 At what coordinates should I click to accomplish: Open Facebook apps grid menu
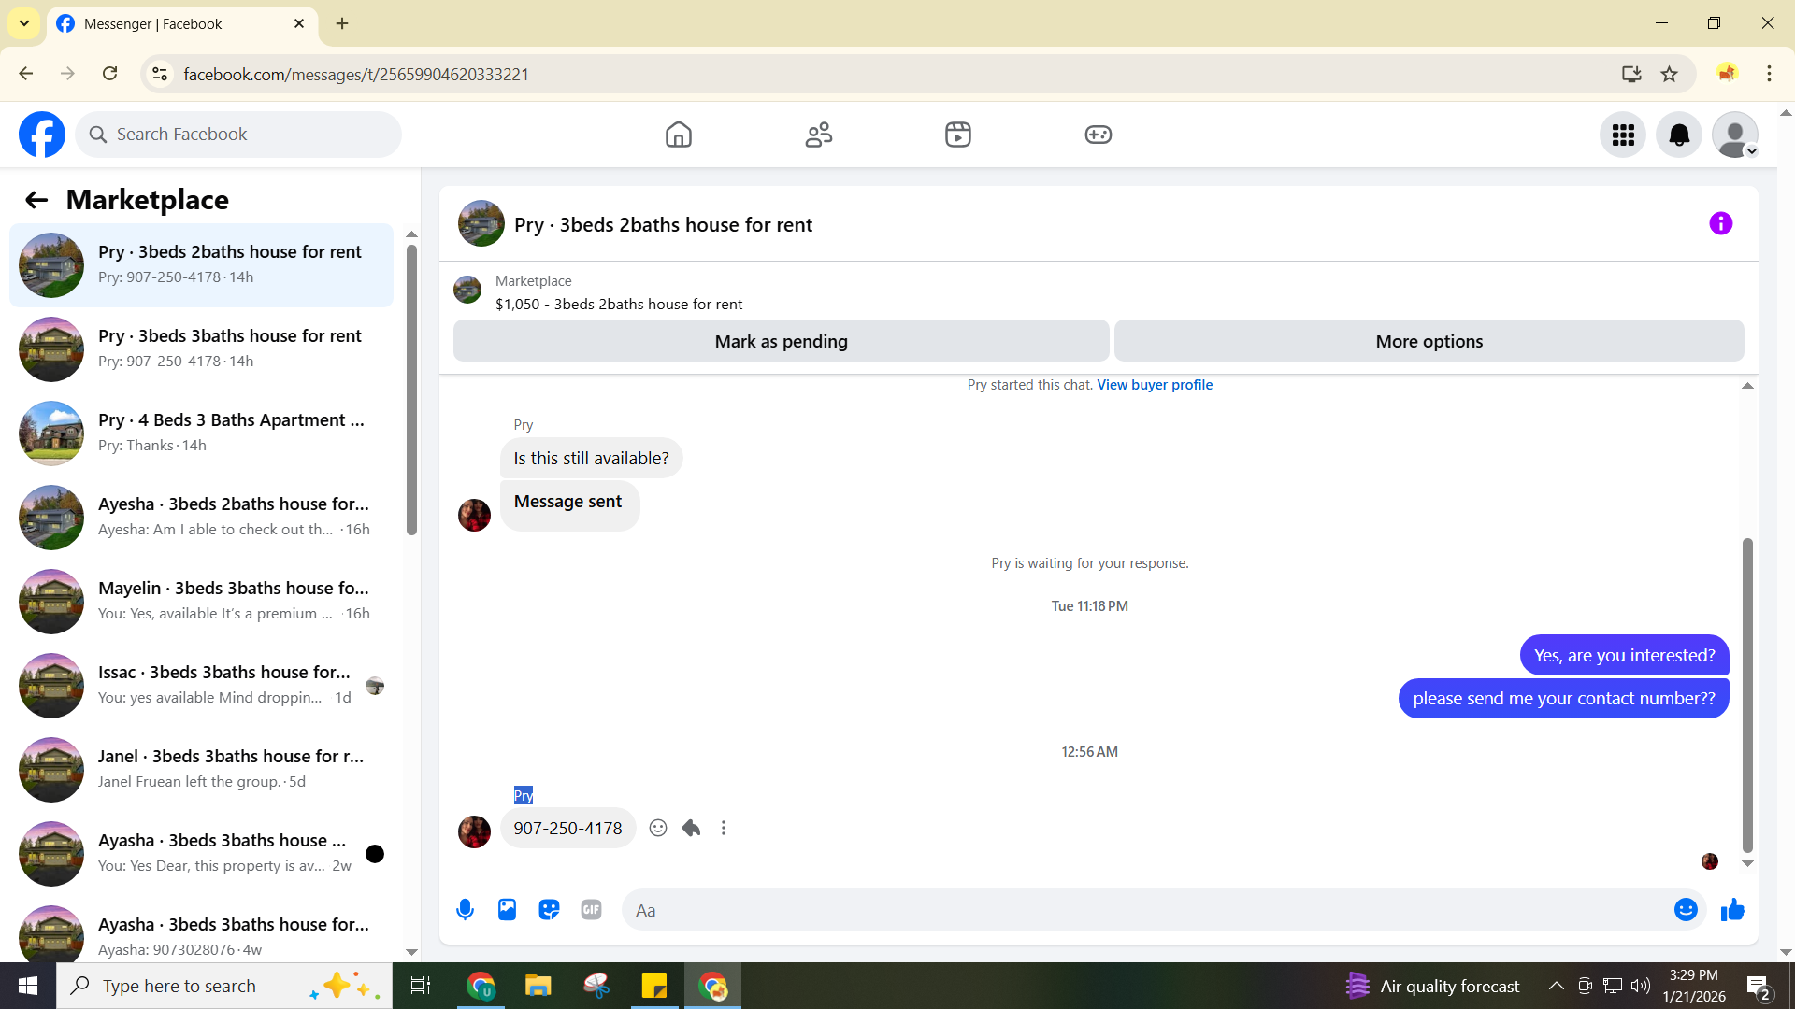(x=1623, y=135)
